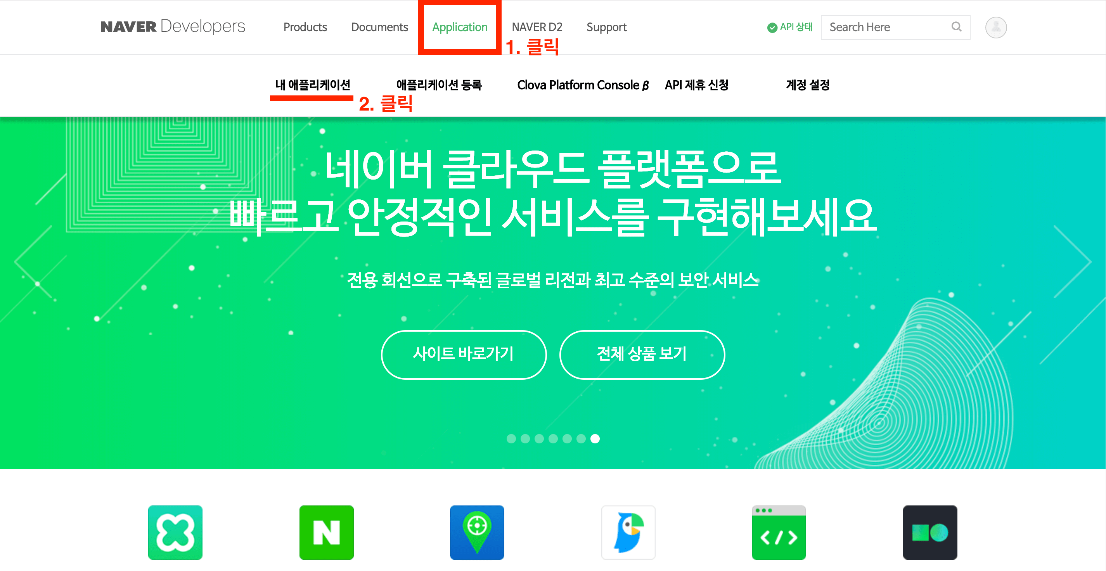
Task: Open the green Naver N icon
Action: pyautogui.click(x=326, y=532)
